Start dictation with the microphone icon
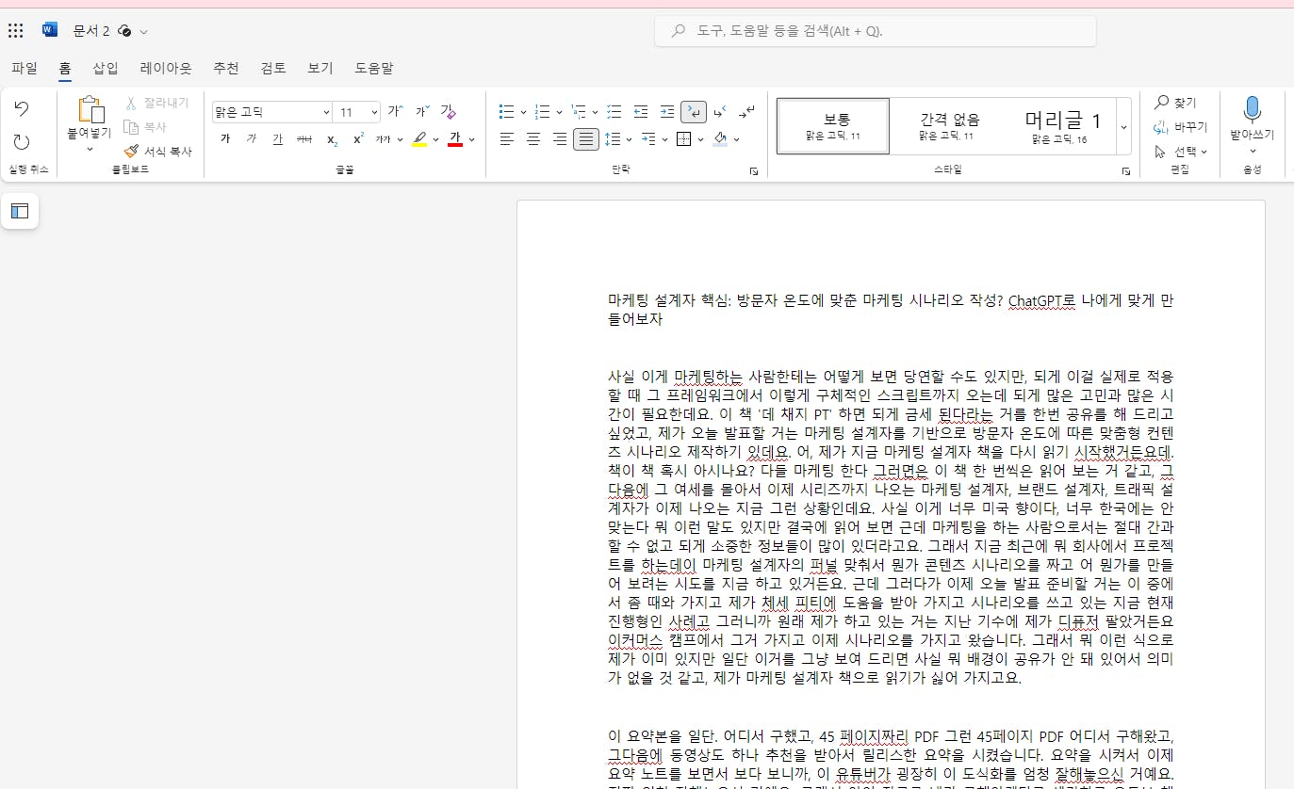 coord(1252,111)
